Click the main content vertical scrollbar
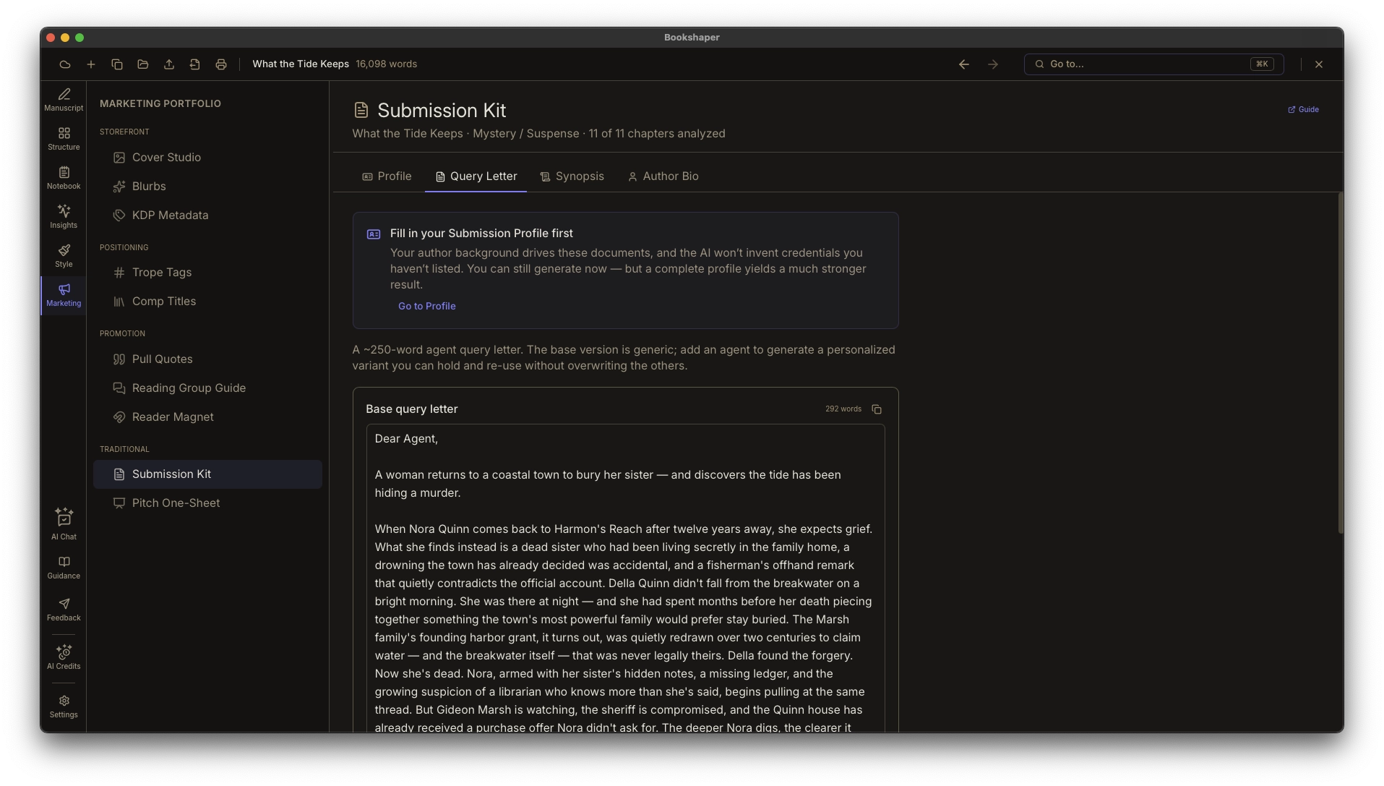 (x=1341, y=362)
